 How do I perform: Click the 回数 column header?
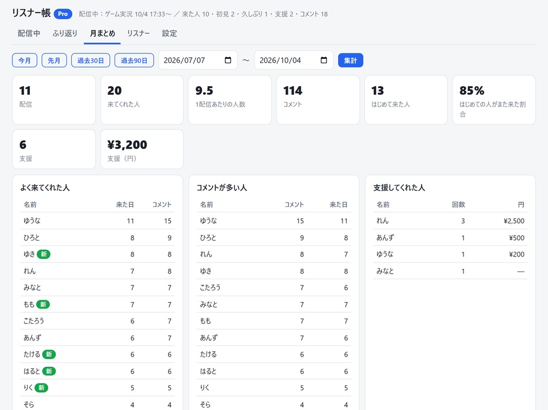tap(458, 205)
